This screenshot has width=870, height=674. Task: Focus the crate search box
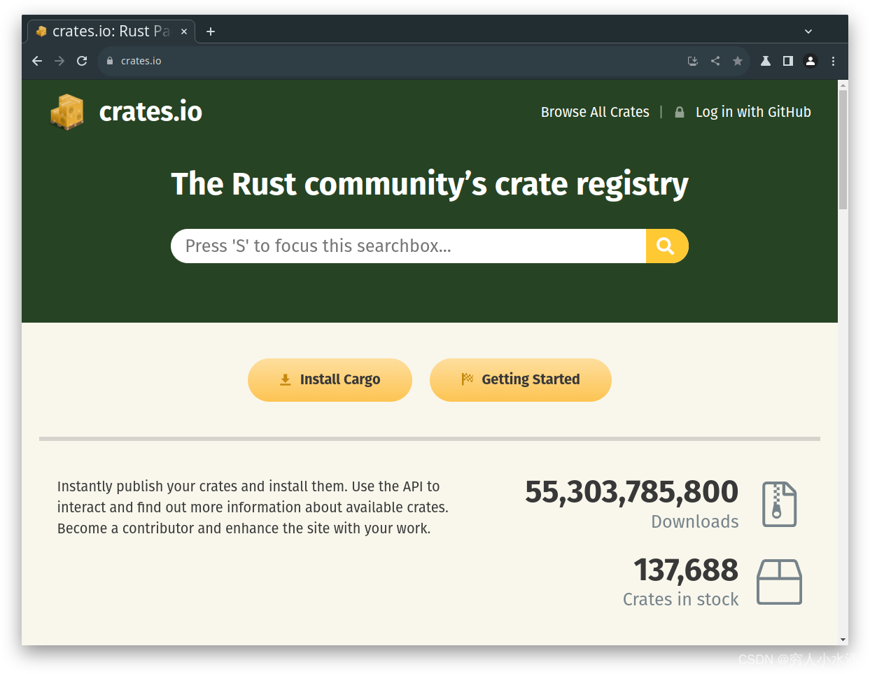[408, 246]
